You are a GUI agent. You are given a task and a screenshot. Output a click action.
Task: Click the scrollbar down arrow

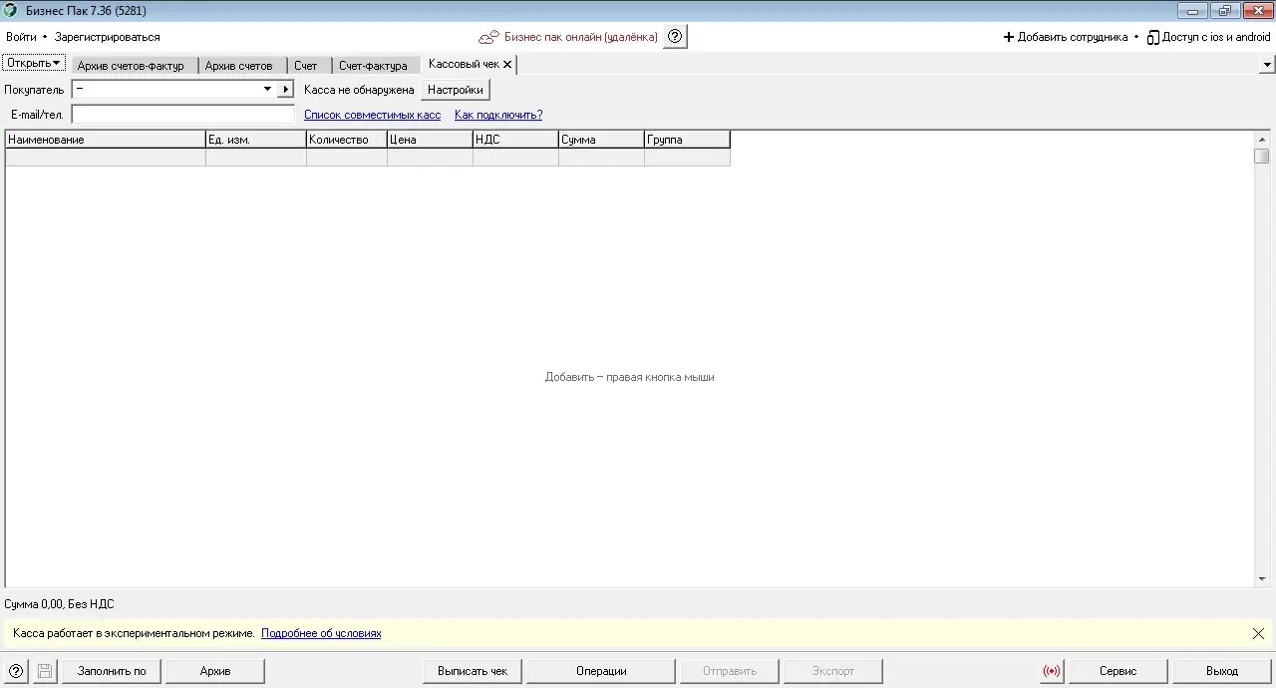1262,579
